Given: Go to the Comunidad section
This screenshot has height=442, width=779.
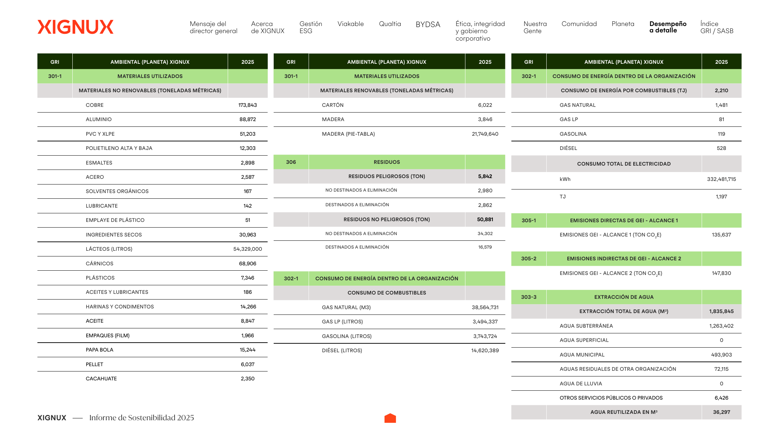Looking at the screenshot, I should tap(579, 24).
